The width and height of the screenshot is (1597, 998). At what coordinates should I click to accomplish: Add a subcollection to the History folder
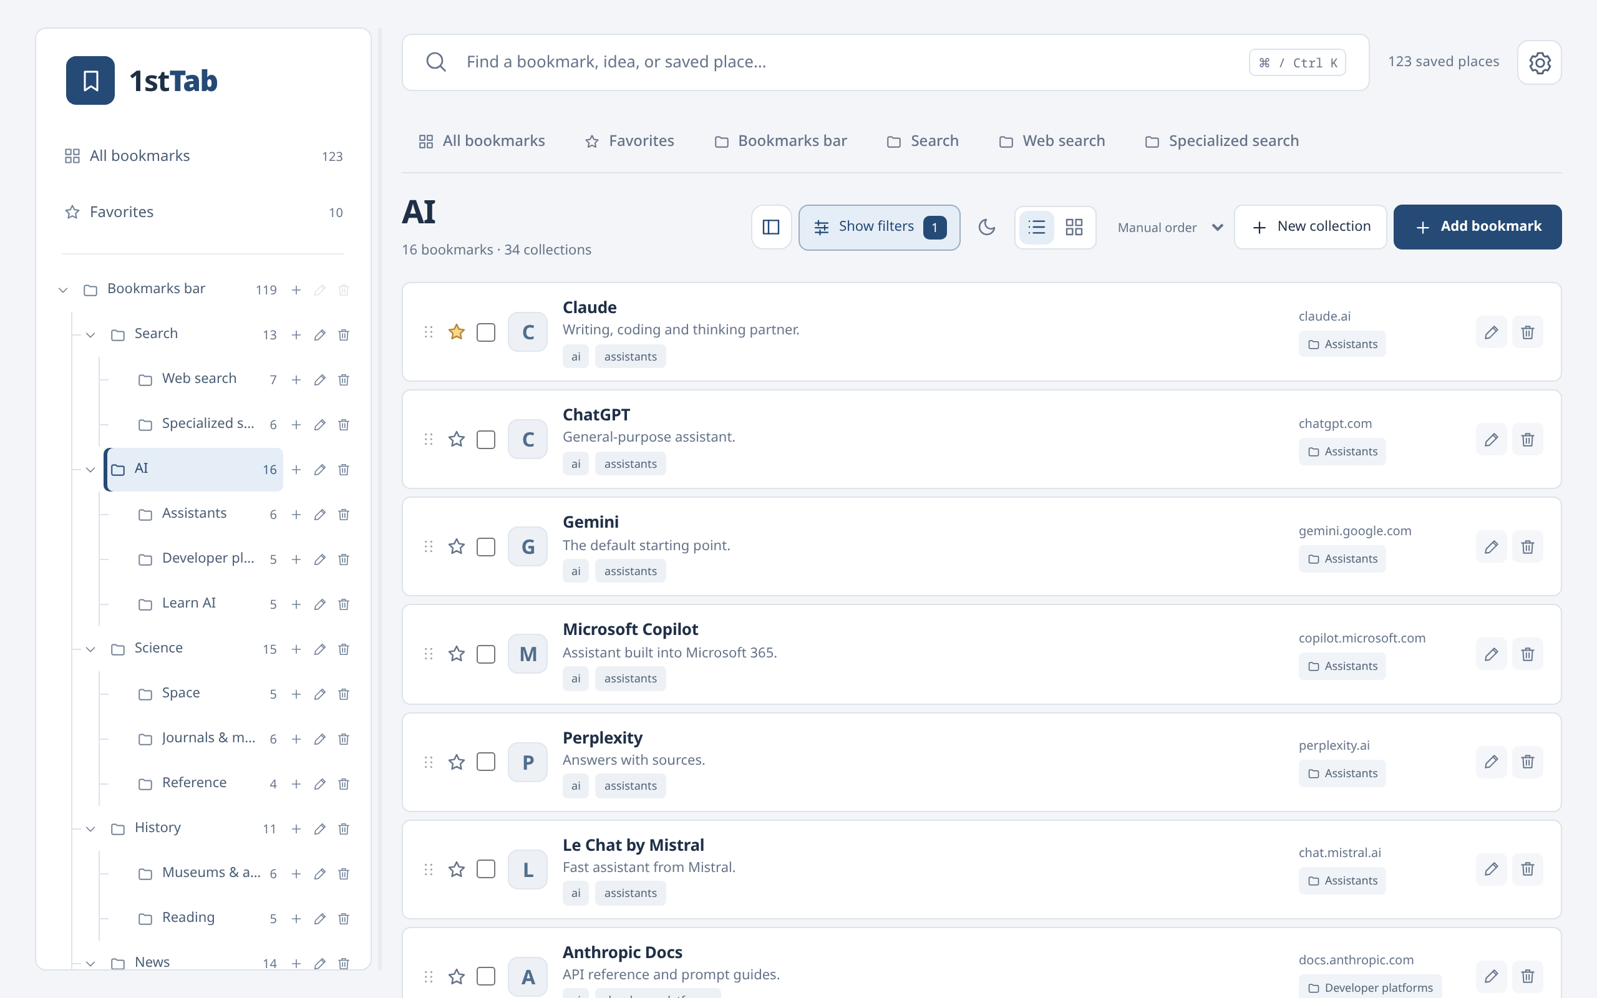(296, 828)
